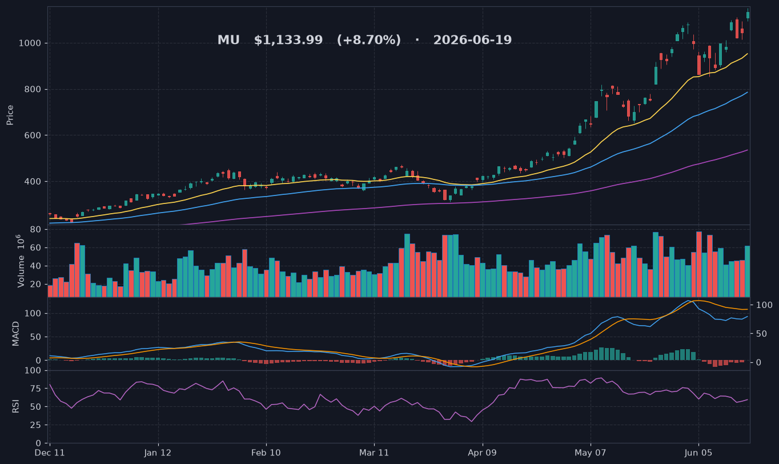The width and height of the screenshot is (779, 464).
Task: Select the 20 tick on the Volume axis
Action: pos(35,285)
